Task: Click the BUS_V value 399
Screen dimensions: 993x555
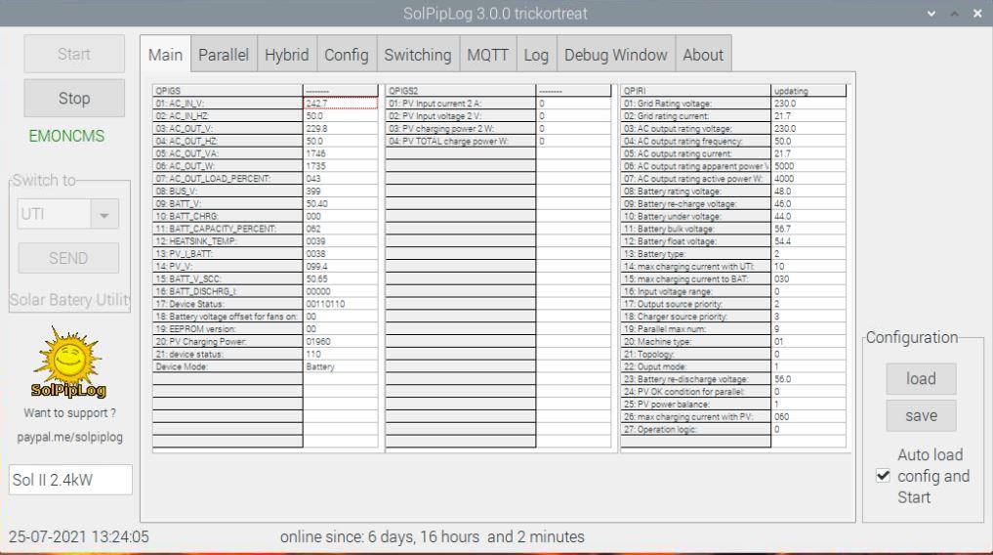Action: click(341, 192)
